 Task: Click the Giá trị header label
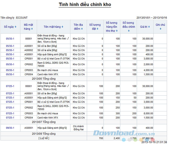click(x=144, y=27)
